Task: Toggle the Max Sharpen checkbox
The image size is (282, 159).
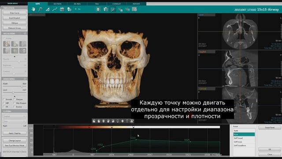Action: coord(14,103)
